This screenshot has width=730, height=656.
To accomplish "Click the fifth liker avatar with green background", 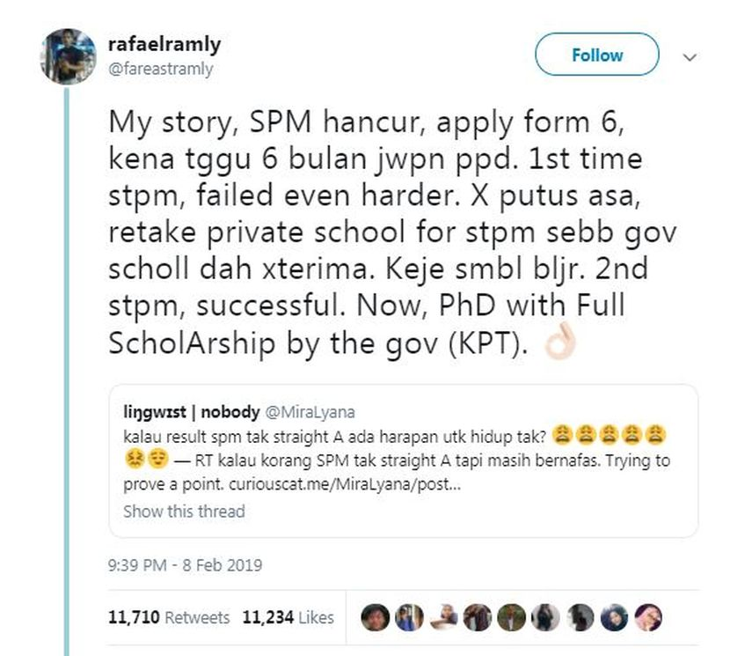I will [512, 617].
